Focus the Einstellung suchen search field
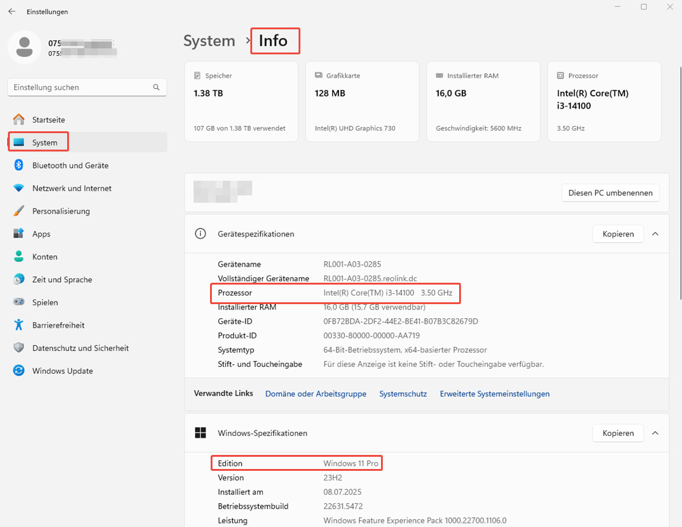The width and height of the screenshot is (682, 527). click(87, 87)
